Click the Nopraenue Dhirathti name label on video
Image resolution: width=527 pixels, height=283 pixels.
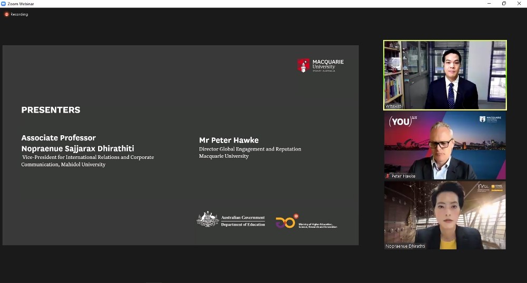click(405, 246)
